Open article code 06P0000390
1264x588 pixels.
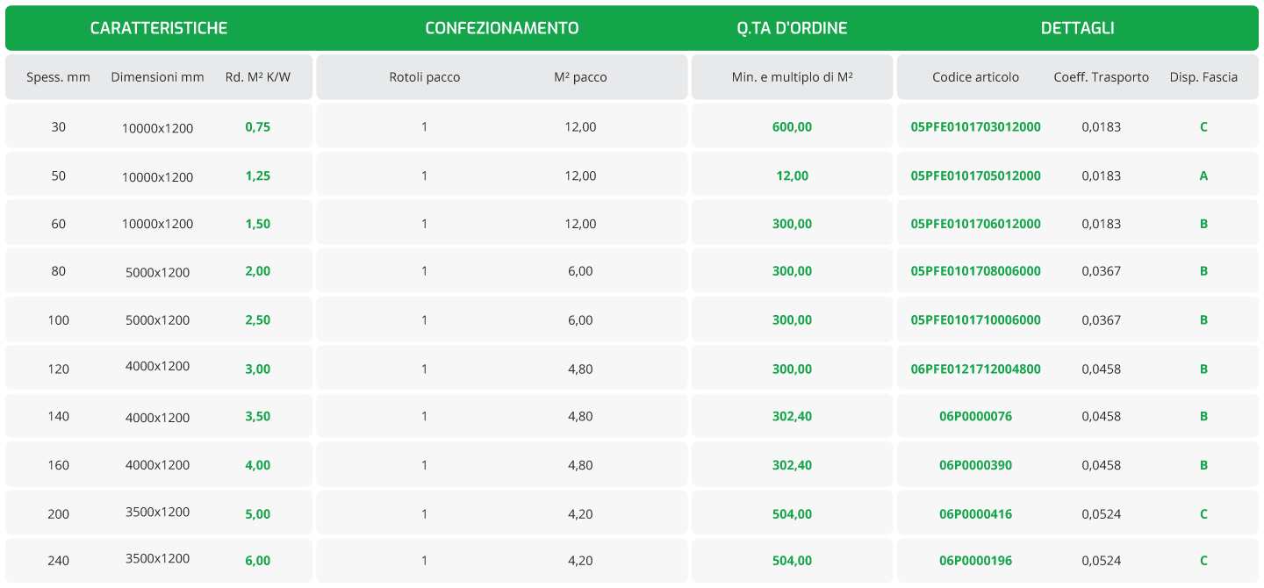click(976, 465)
